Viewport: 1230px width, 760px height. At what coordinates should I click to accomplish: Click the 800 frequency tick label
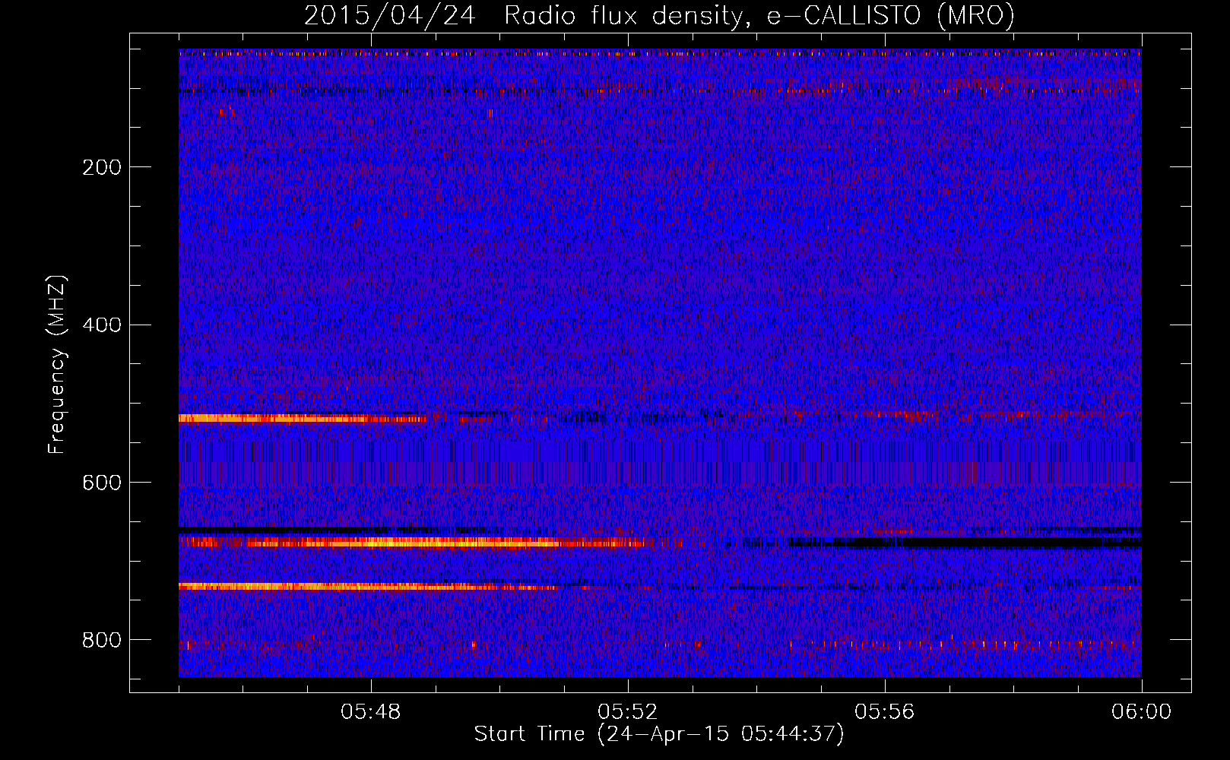[102, 641]
